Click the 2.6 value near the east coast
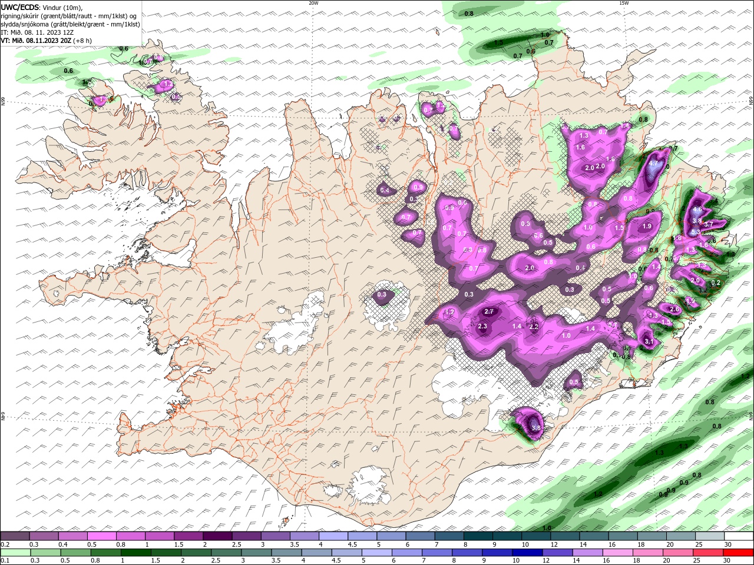Image resolution: width=754 pixels, height=565 pixels. [675, 310]
